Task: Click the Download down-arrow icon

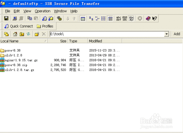Action: point(68,19)
